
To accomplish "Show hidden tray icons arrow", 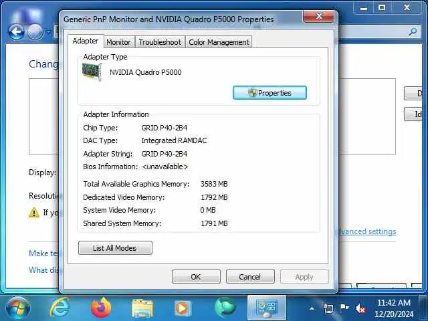I will pos(312,308).
